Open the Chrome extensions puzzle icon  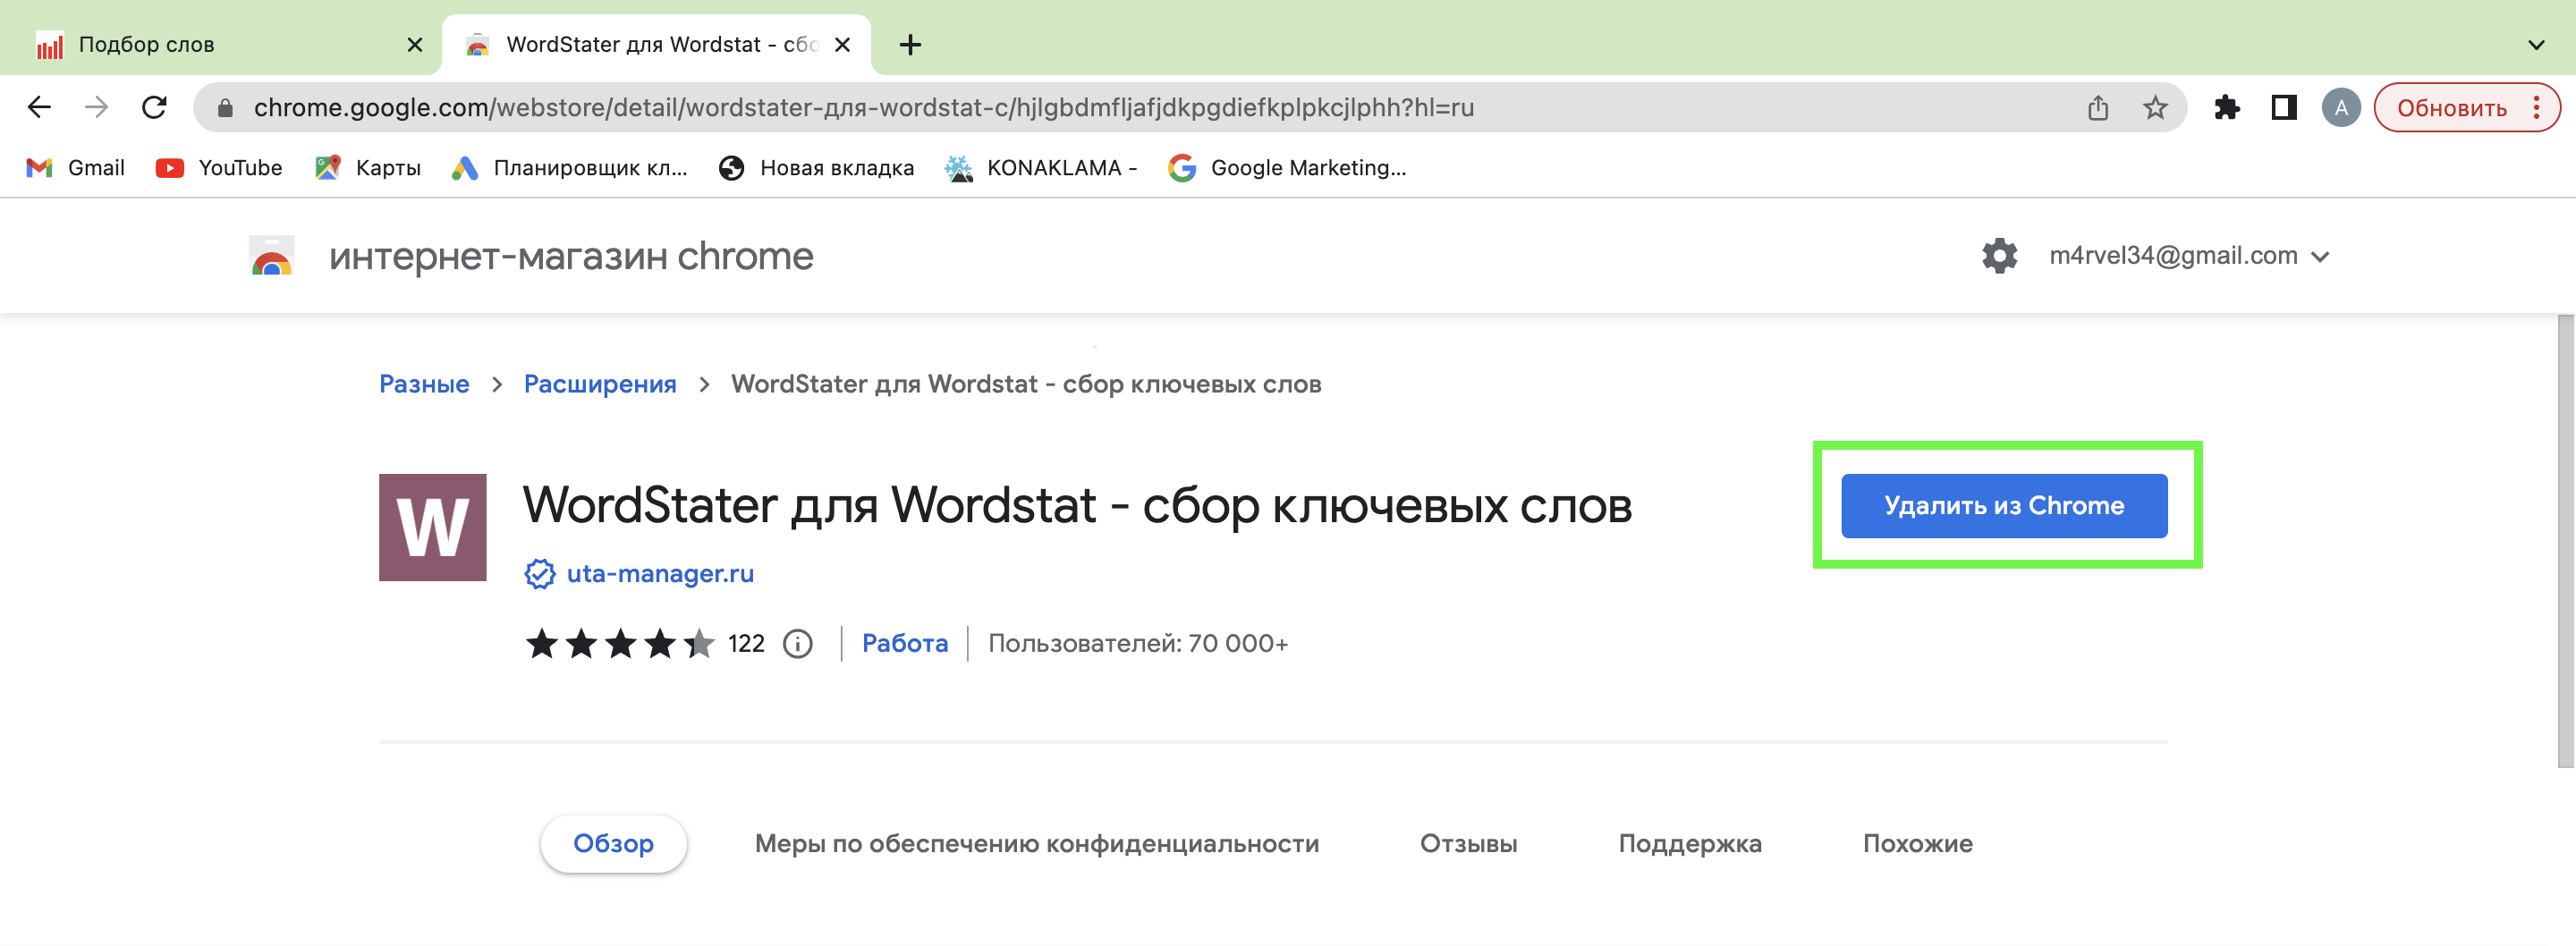[2229, 107]
